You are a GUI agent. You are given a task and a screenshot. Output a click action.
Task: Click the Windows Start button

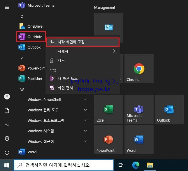[7, 165]
